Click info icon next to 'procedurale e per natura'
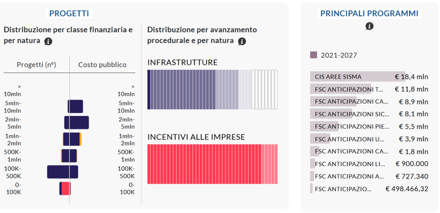Screen dimensions: 440x213 coord(242,42)
